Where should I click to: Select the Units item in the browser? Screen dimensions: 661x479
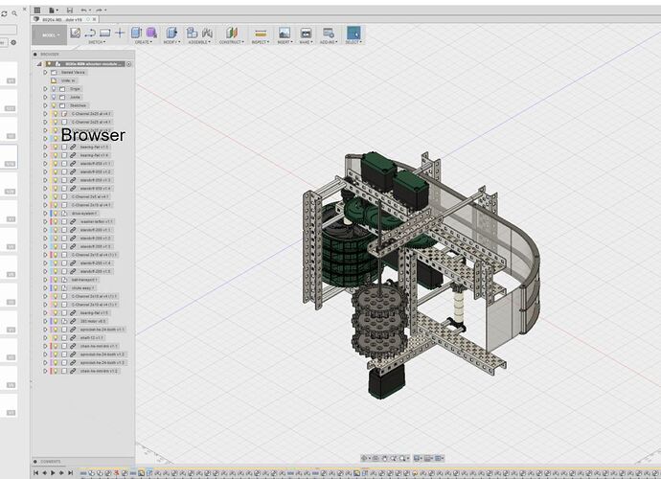[68, 80]
